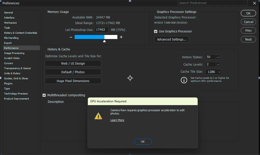
Task: Click the Huge Pixel Dimensions button
Action: click(x=73, y=81)
